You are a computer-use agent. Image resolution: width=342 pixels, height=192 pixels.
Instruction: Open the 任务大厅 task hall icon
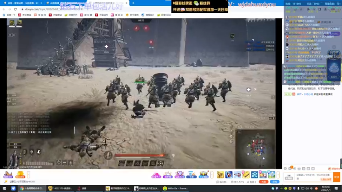(x=8, y=175)
